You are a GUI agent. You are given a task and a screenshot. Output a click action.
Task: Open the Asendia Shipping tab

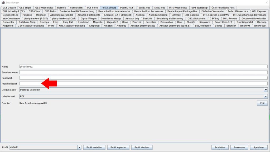(x=158, y=15)
